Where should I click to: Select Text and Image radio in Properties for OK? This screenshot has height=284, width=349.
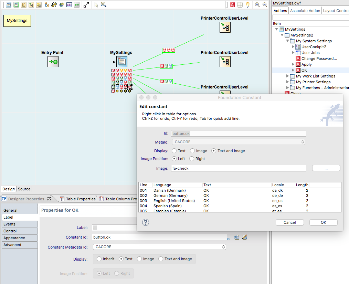[161, 259]
